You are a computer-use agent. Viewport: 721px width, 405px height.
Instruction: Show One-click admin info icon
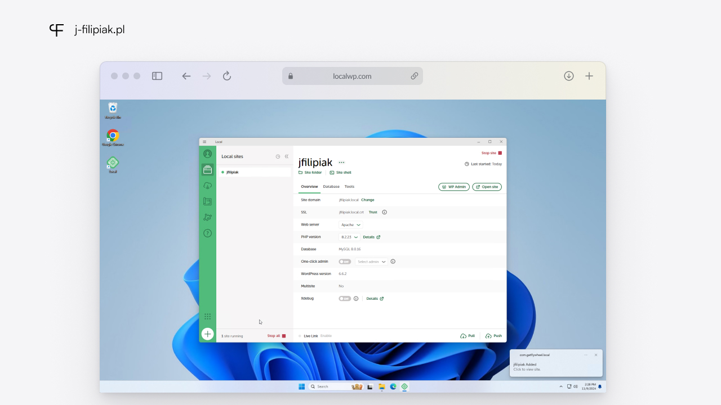tap(393, 262)
